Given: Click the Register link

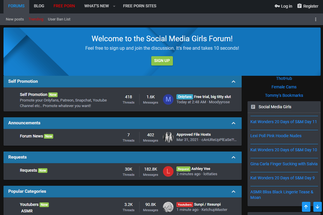Looking at the screenshot, I should pyautogui.click(x=308, y=6).
